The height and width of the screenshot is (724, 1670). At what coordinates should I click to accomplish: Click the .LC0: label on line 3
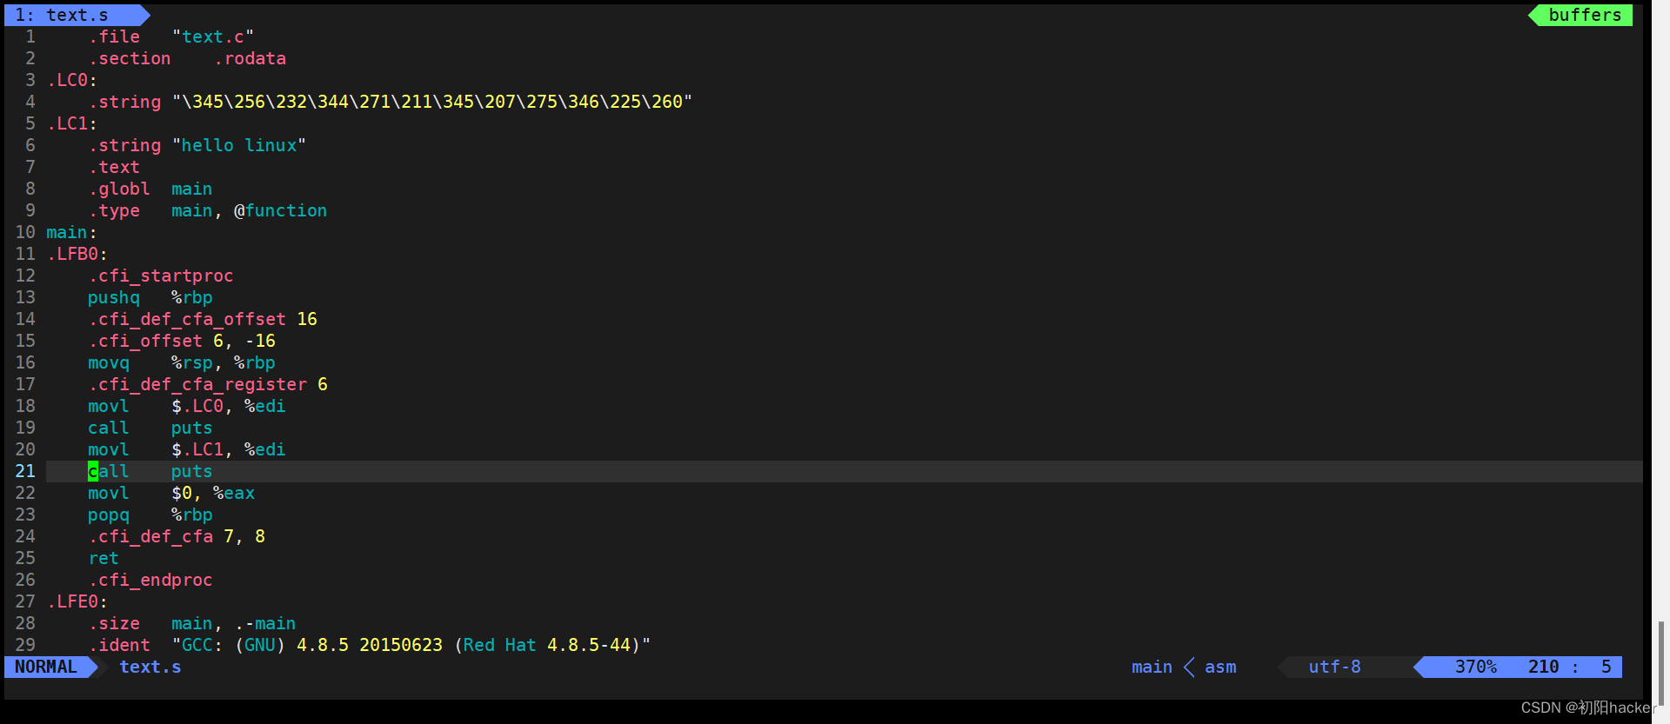tap(72, 80)
